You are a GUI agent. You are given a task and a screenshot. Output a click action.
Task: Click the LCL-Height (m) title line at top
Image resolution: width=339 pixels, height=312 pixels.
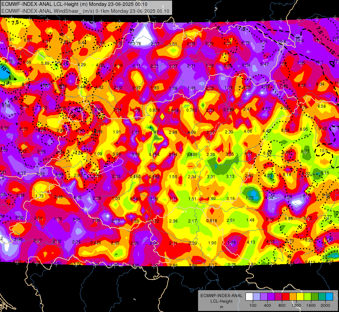(x=74, y=4)
